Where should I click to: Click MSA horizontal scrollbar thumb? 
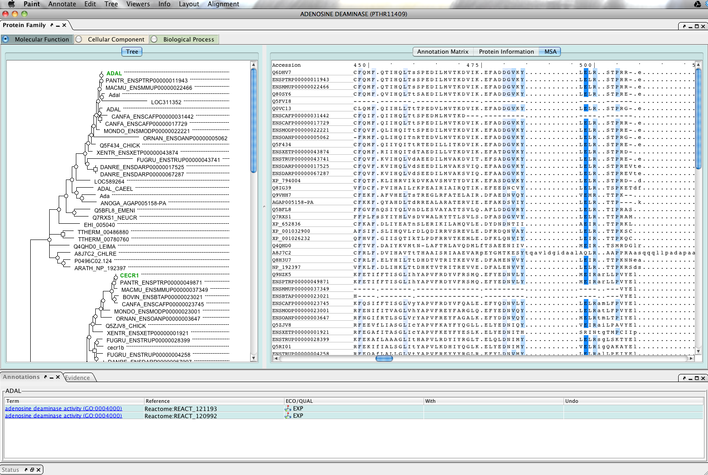click(384, 358)
